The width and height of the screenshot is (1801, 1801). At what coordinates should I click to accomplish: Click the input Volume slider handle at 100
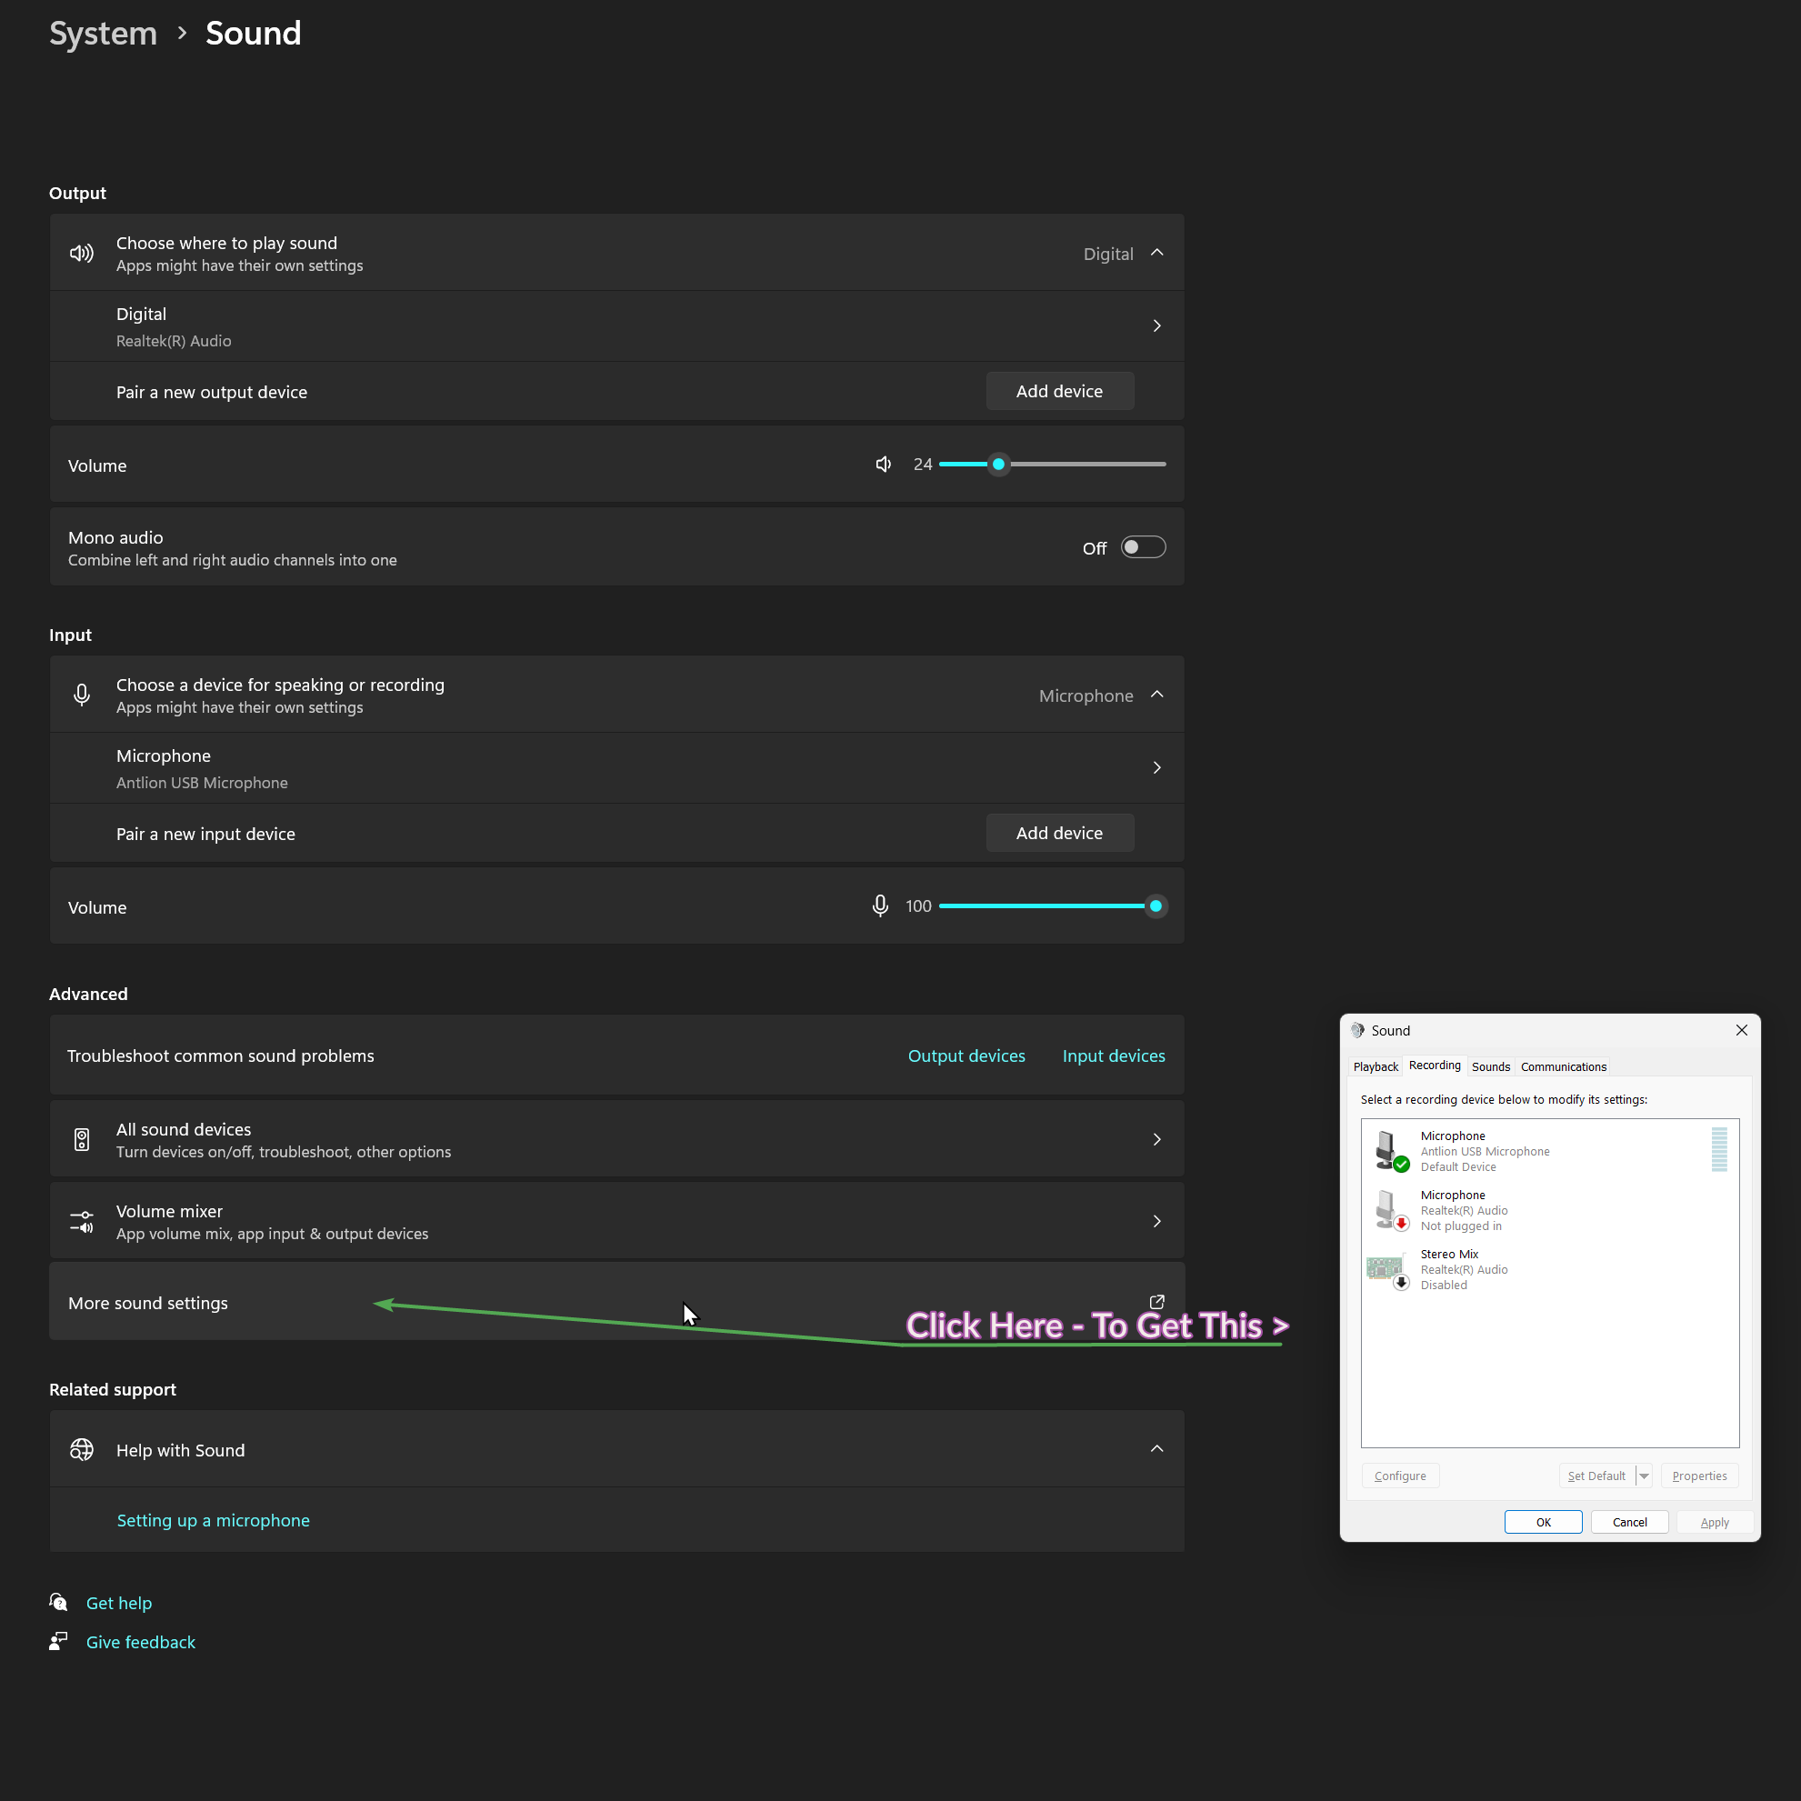click(x=1156, y=906)
